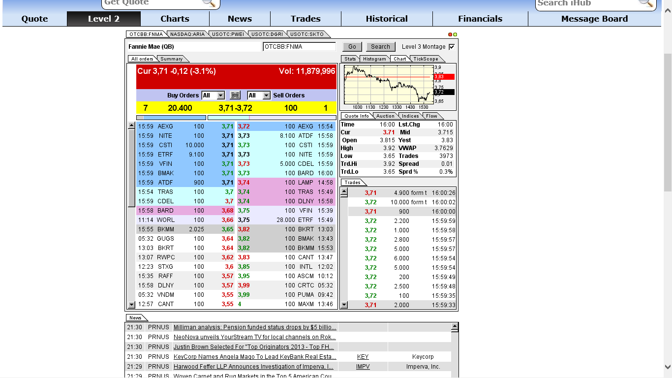The height and width of the screenshot is (378, 672).
Task: Select the Level 2 navigation tab
Action: pyautogui.click(x=104, y=19)
